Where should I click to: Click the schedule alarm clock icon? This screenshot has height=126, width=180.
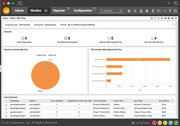point(176,18)
